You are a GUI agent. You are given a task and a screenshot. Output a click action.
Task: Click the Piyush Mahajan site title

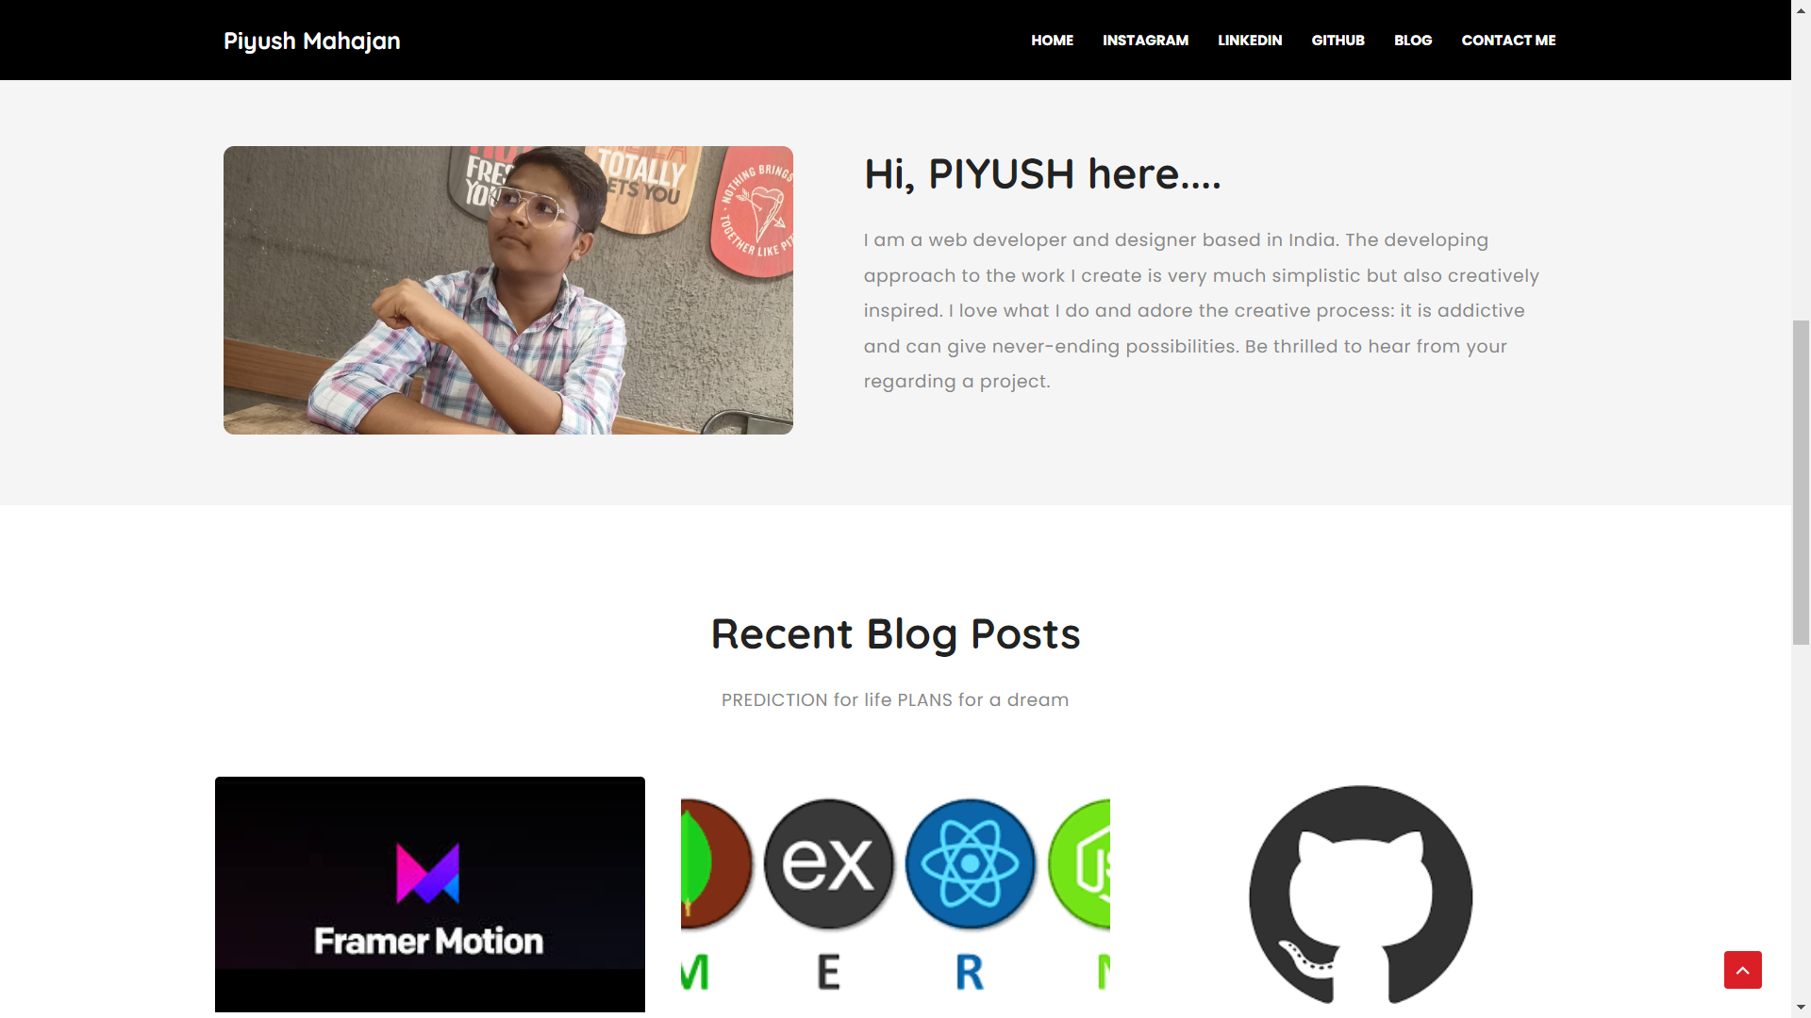click(x=312, y=41)
